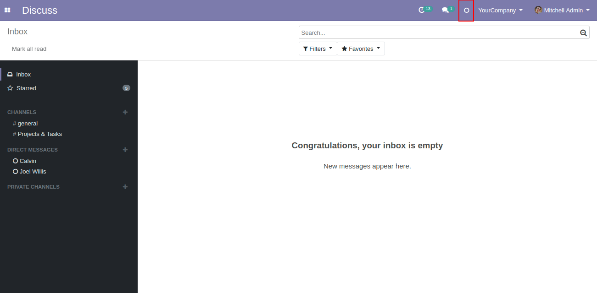The image size is (597, 293).
Task: Open the Filters dropdown
Action: tap(318, 49)
